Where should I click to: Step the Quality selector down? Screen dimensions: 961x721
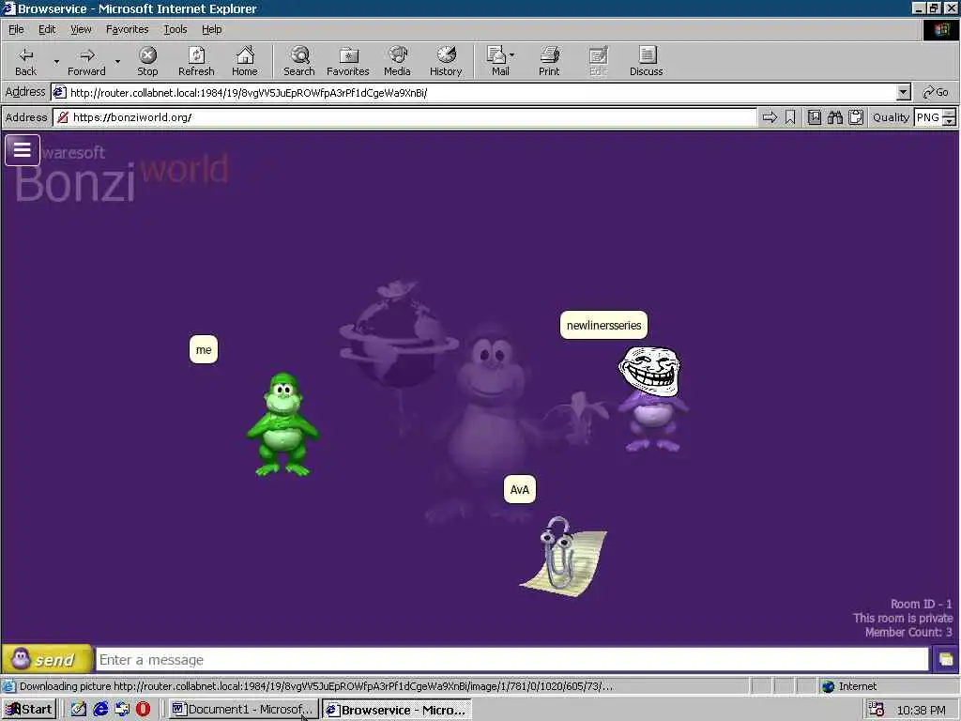tap(950, 121)
